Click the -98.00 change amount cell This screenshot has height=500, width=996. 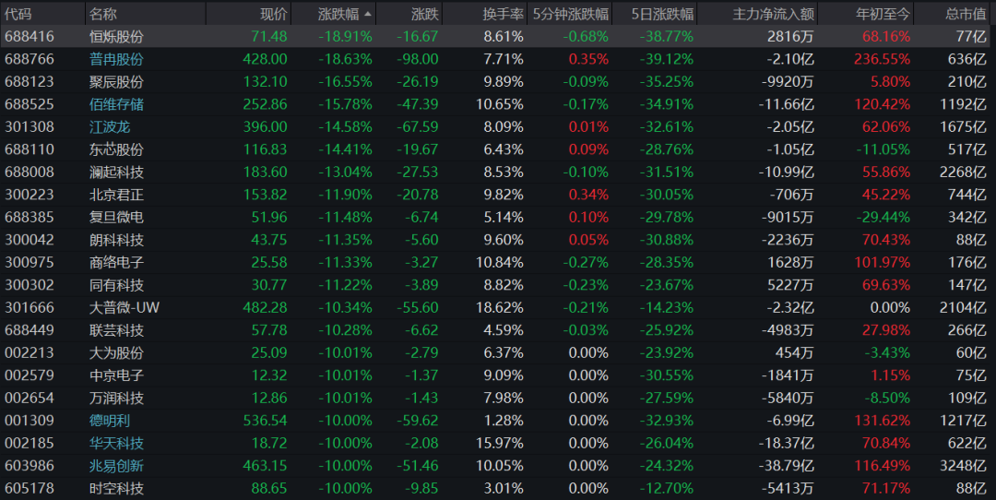click(418, 59)
